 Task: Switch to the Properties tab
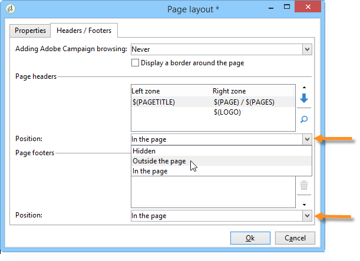30,31
